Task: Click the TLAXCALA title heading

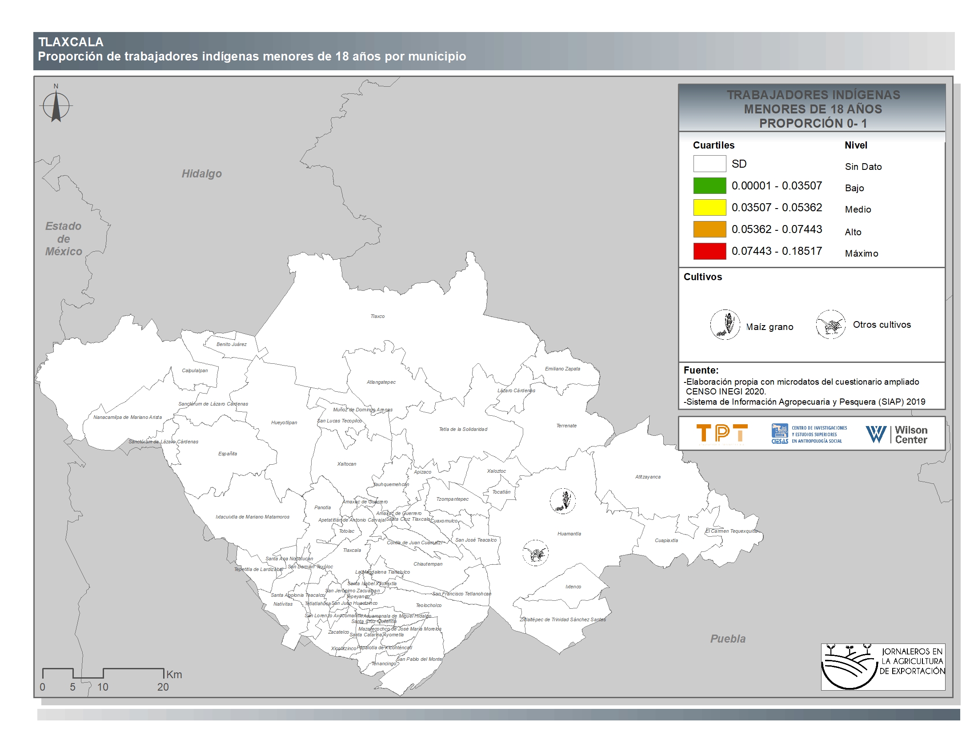Action: click(x=71, y=42)
